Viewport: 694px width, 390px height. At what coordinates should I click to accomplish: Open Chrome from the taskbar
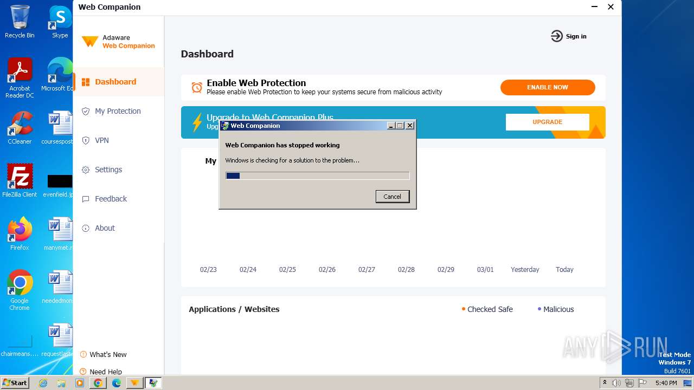pyautogui.click(x=98, y=383)
